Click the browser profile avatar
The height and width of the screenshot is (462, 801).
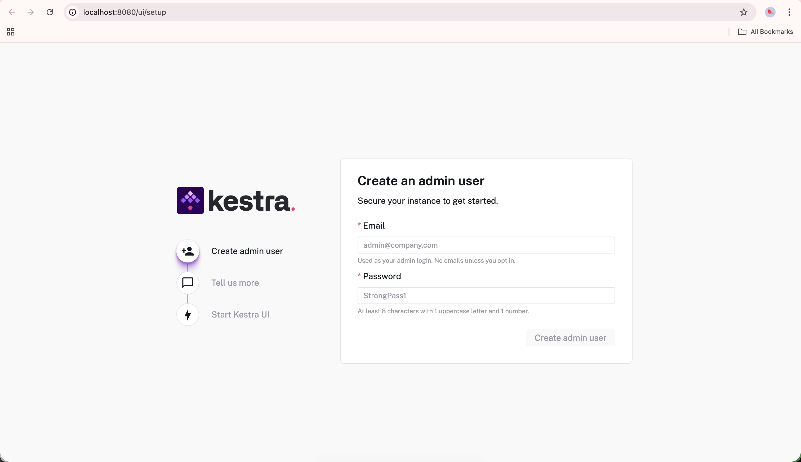click(x=770, y=12)
